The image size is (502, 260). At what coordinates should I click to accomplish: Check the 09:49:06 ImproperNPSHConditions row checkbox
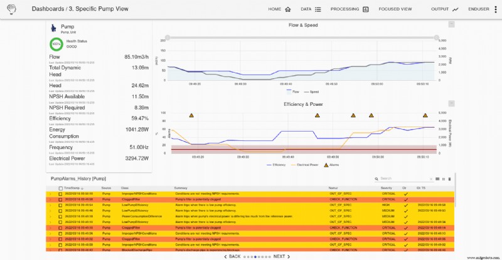click(x=60, y=234)
